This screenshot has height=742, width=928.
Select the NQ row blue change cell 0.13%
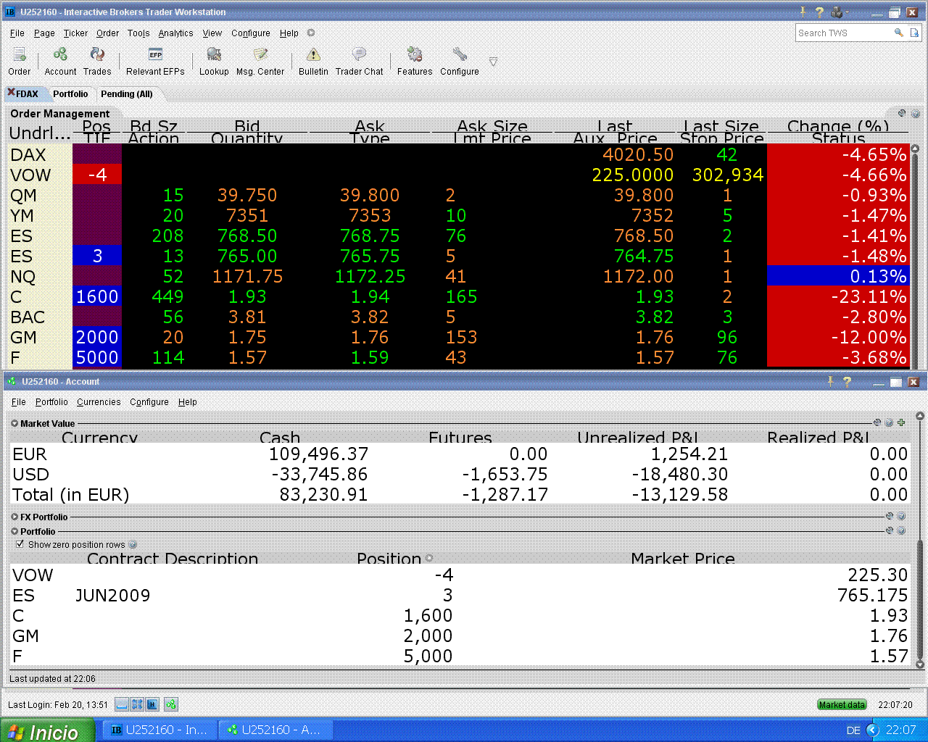838,276
